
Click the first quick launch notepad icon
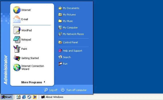point(19,97)
